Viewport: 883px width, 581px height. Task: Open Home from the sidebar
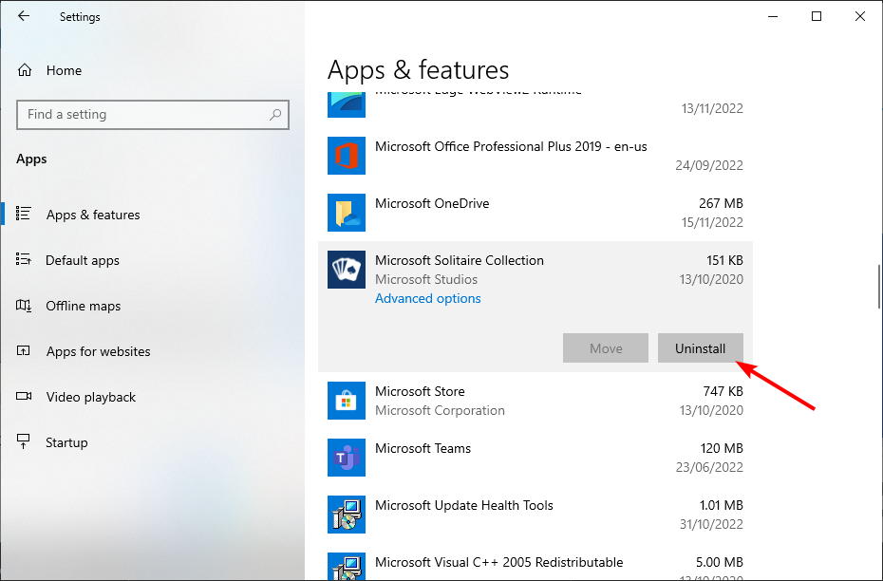pos(64,70)
